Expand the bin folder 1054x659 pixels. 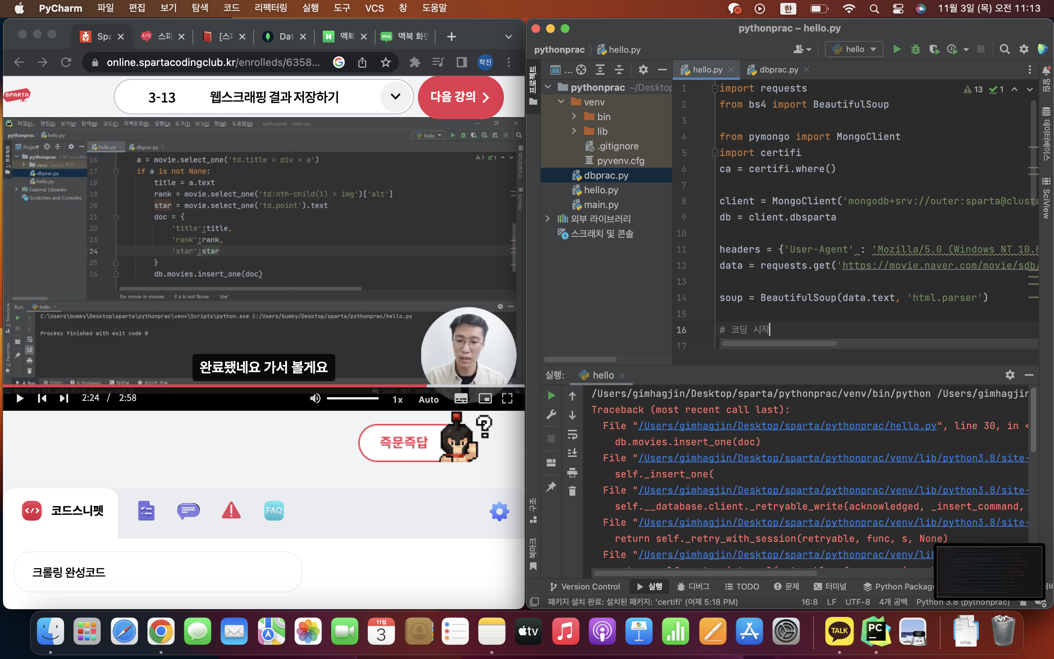[574, 116]
